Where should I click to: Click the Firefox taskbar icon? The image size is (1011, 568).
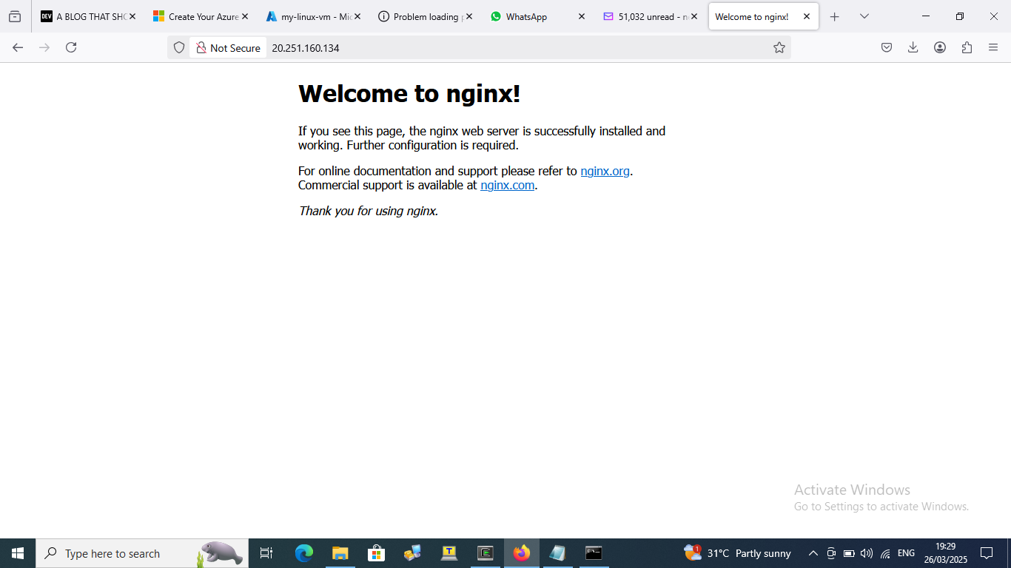coord(522,553)
